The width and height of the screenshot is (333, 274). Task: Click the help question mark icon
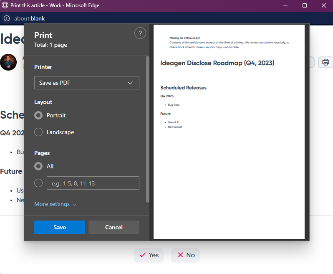tap(140, 33)
